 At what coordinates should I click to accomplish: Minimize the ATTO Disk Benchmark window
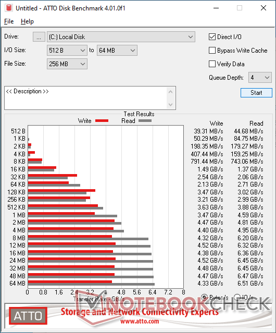coord(216,8)
